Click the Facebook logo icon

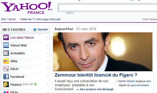click(x=6, y=77)
